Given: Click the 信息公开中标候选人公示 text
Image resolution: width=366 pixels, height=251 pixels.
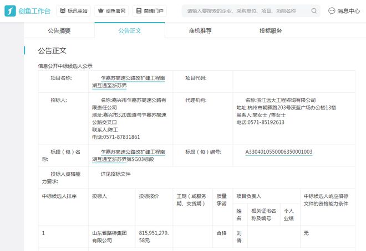Looking at the screenshot, I should (65, 66).
